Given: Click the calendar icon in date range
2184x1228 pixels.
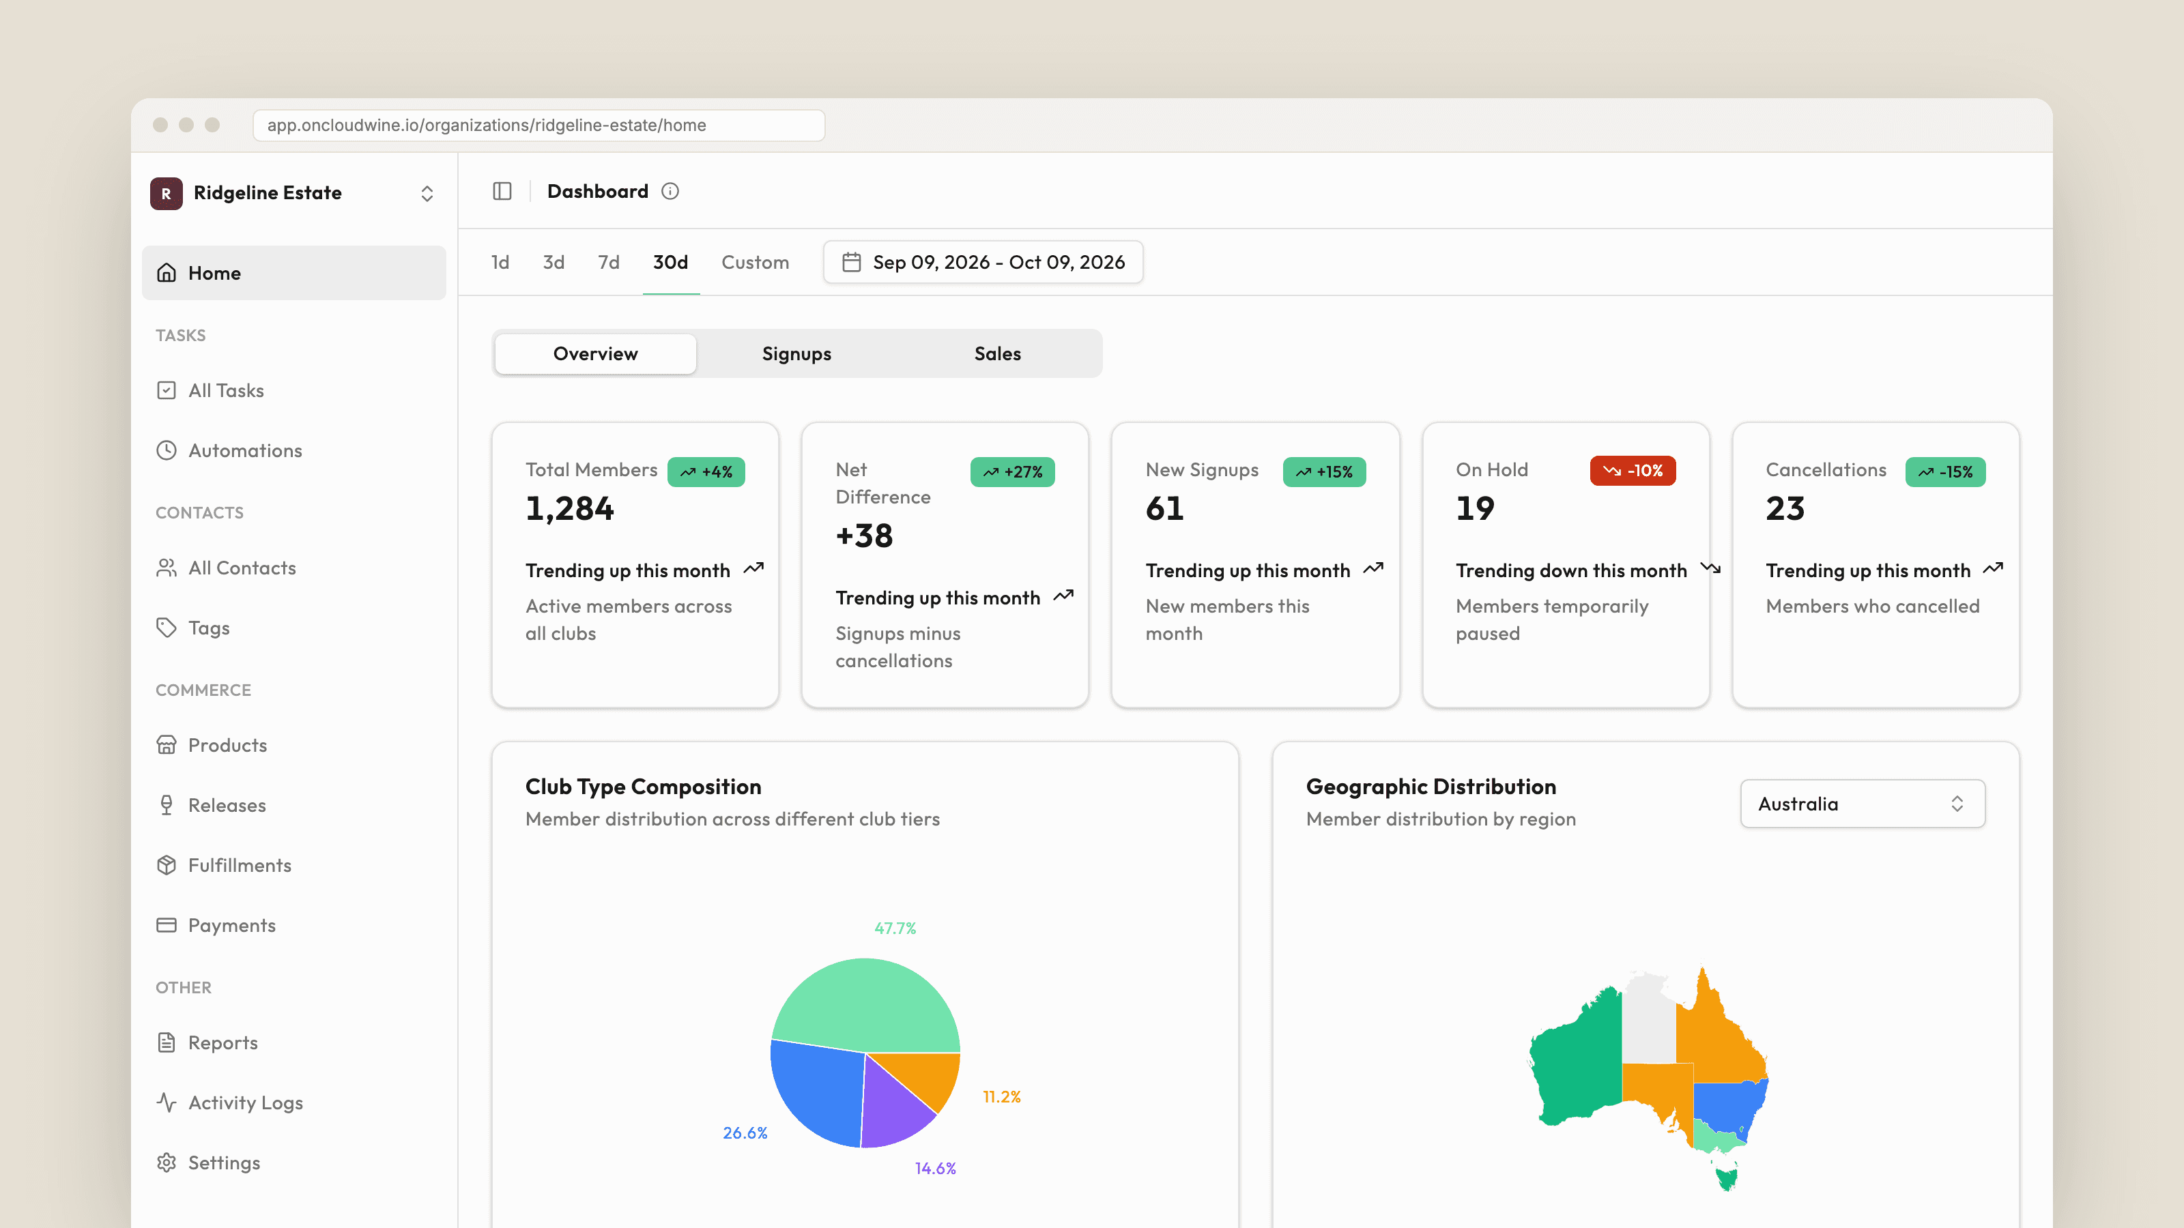Looking at the screenshot, I should 851,263.
